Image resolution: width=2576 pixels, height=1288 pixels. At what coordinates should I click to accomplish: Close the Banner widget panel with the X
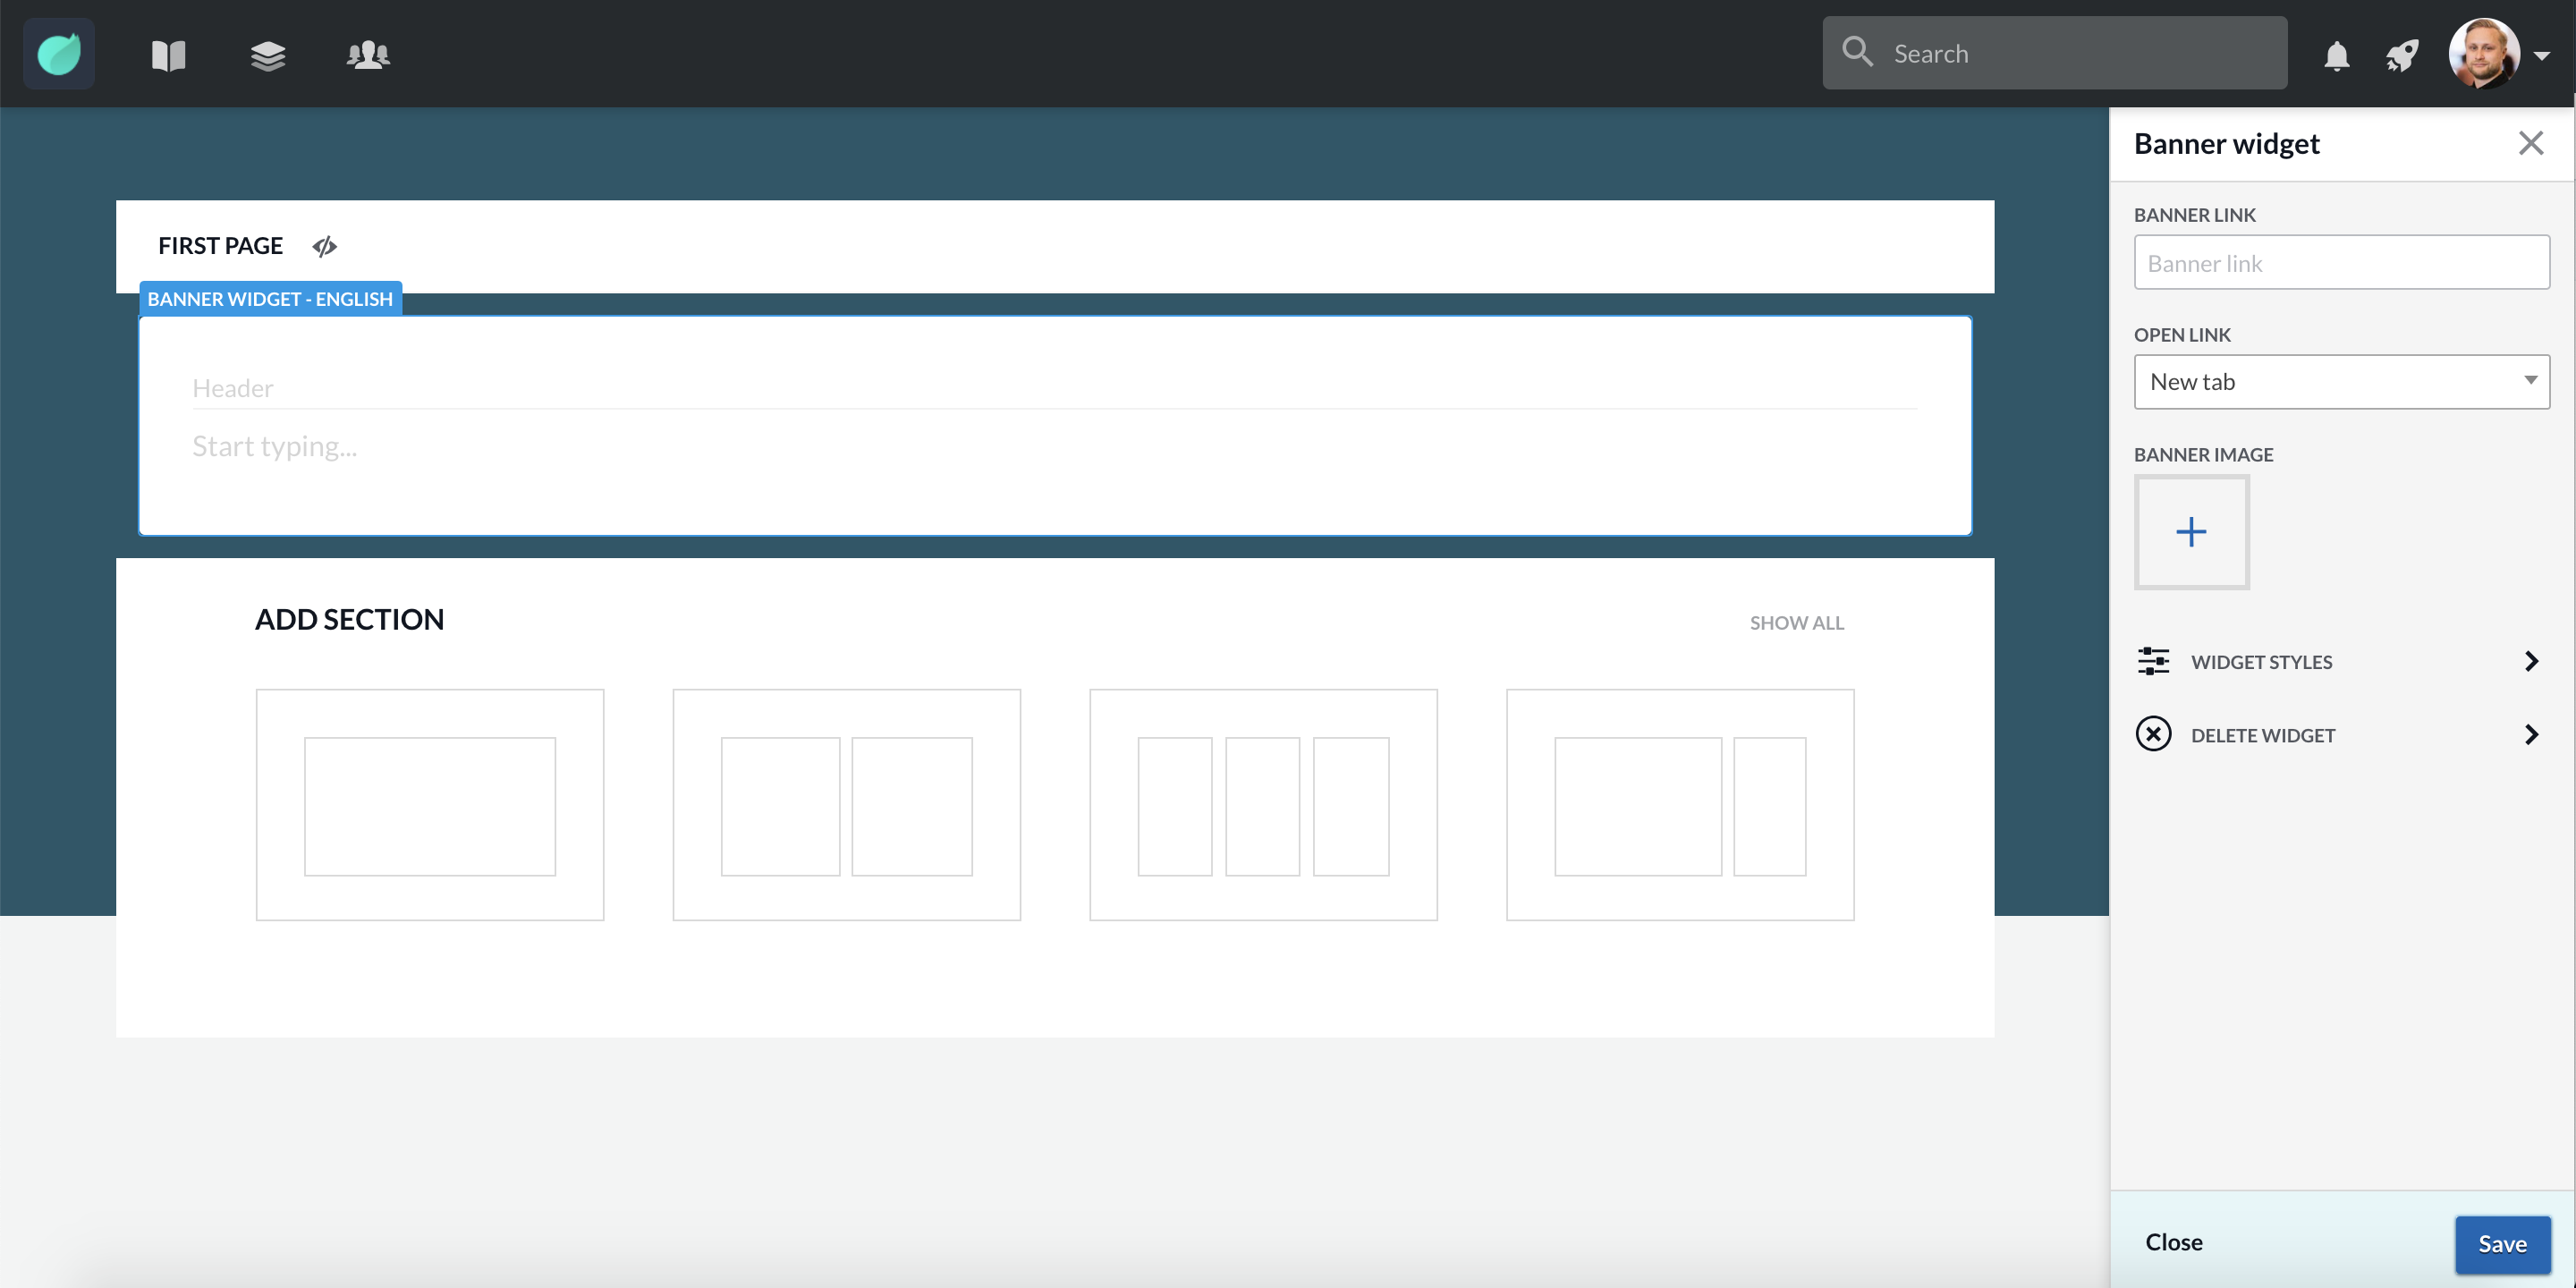(2530, 143)
